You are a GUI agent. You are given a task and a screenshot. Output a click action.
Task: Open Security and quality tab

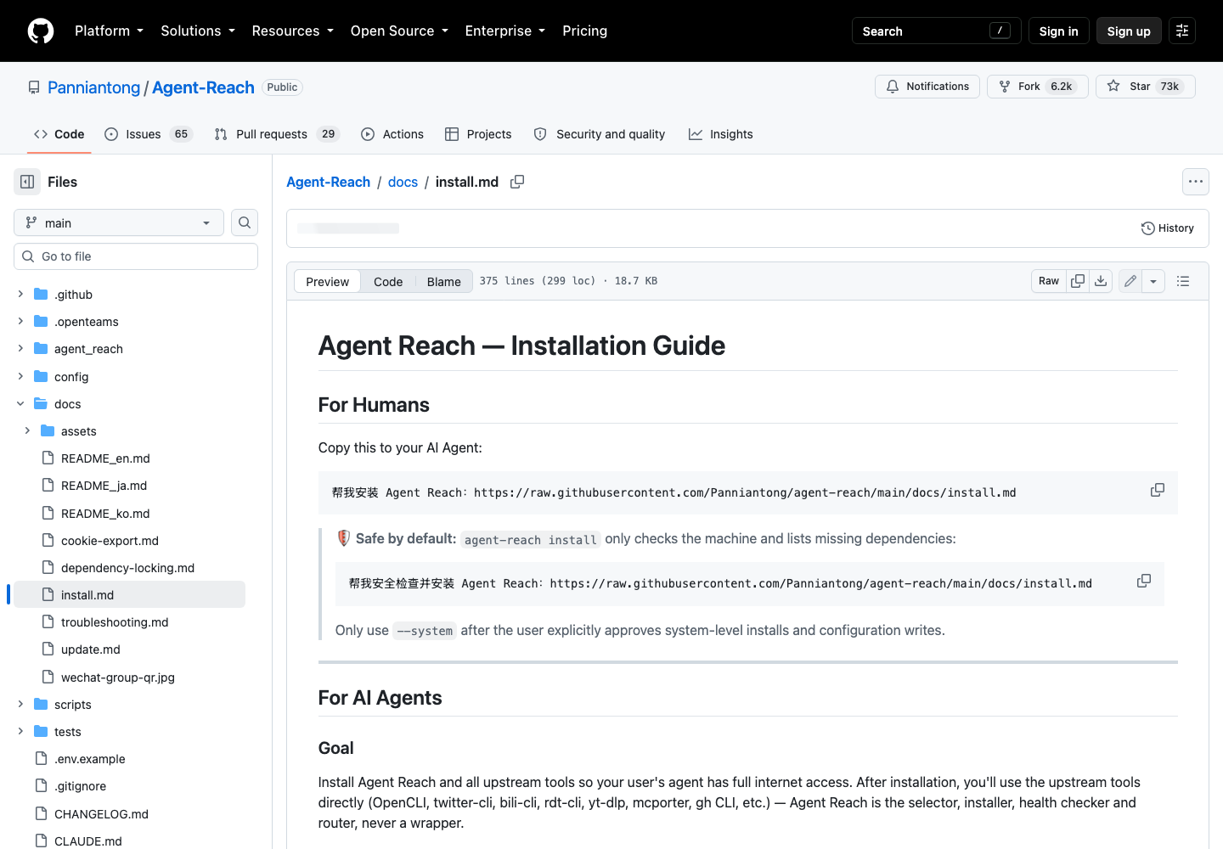pos(600,134)
